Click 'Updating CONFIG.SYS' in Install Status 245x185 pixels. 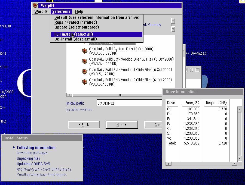(33, 164)
